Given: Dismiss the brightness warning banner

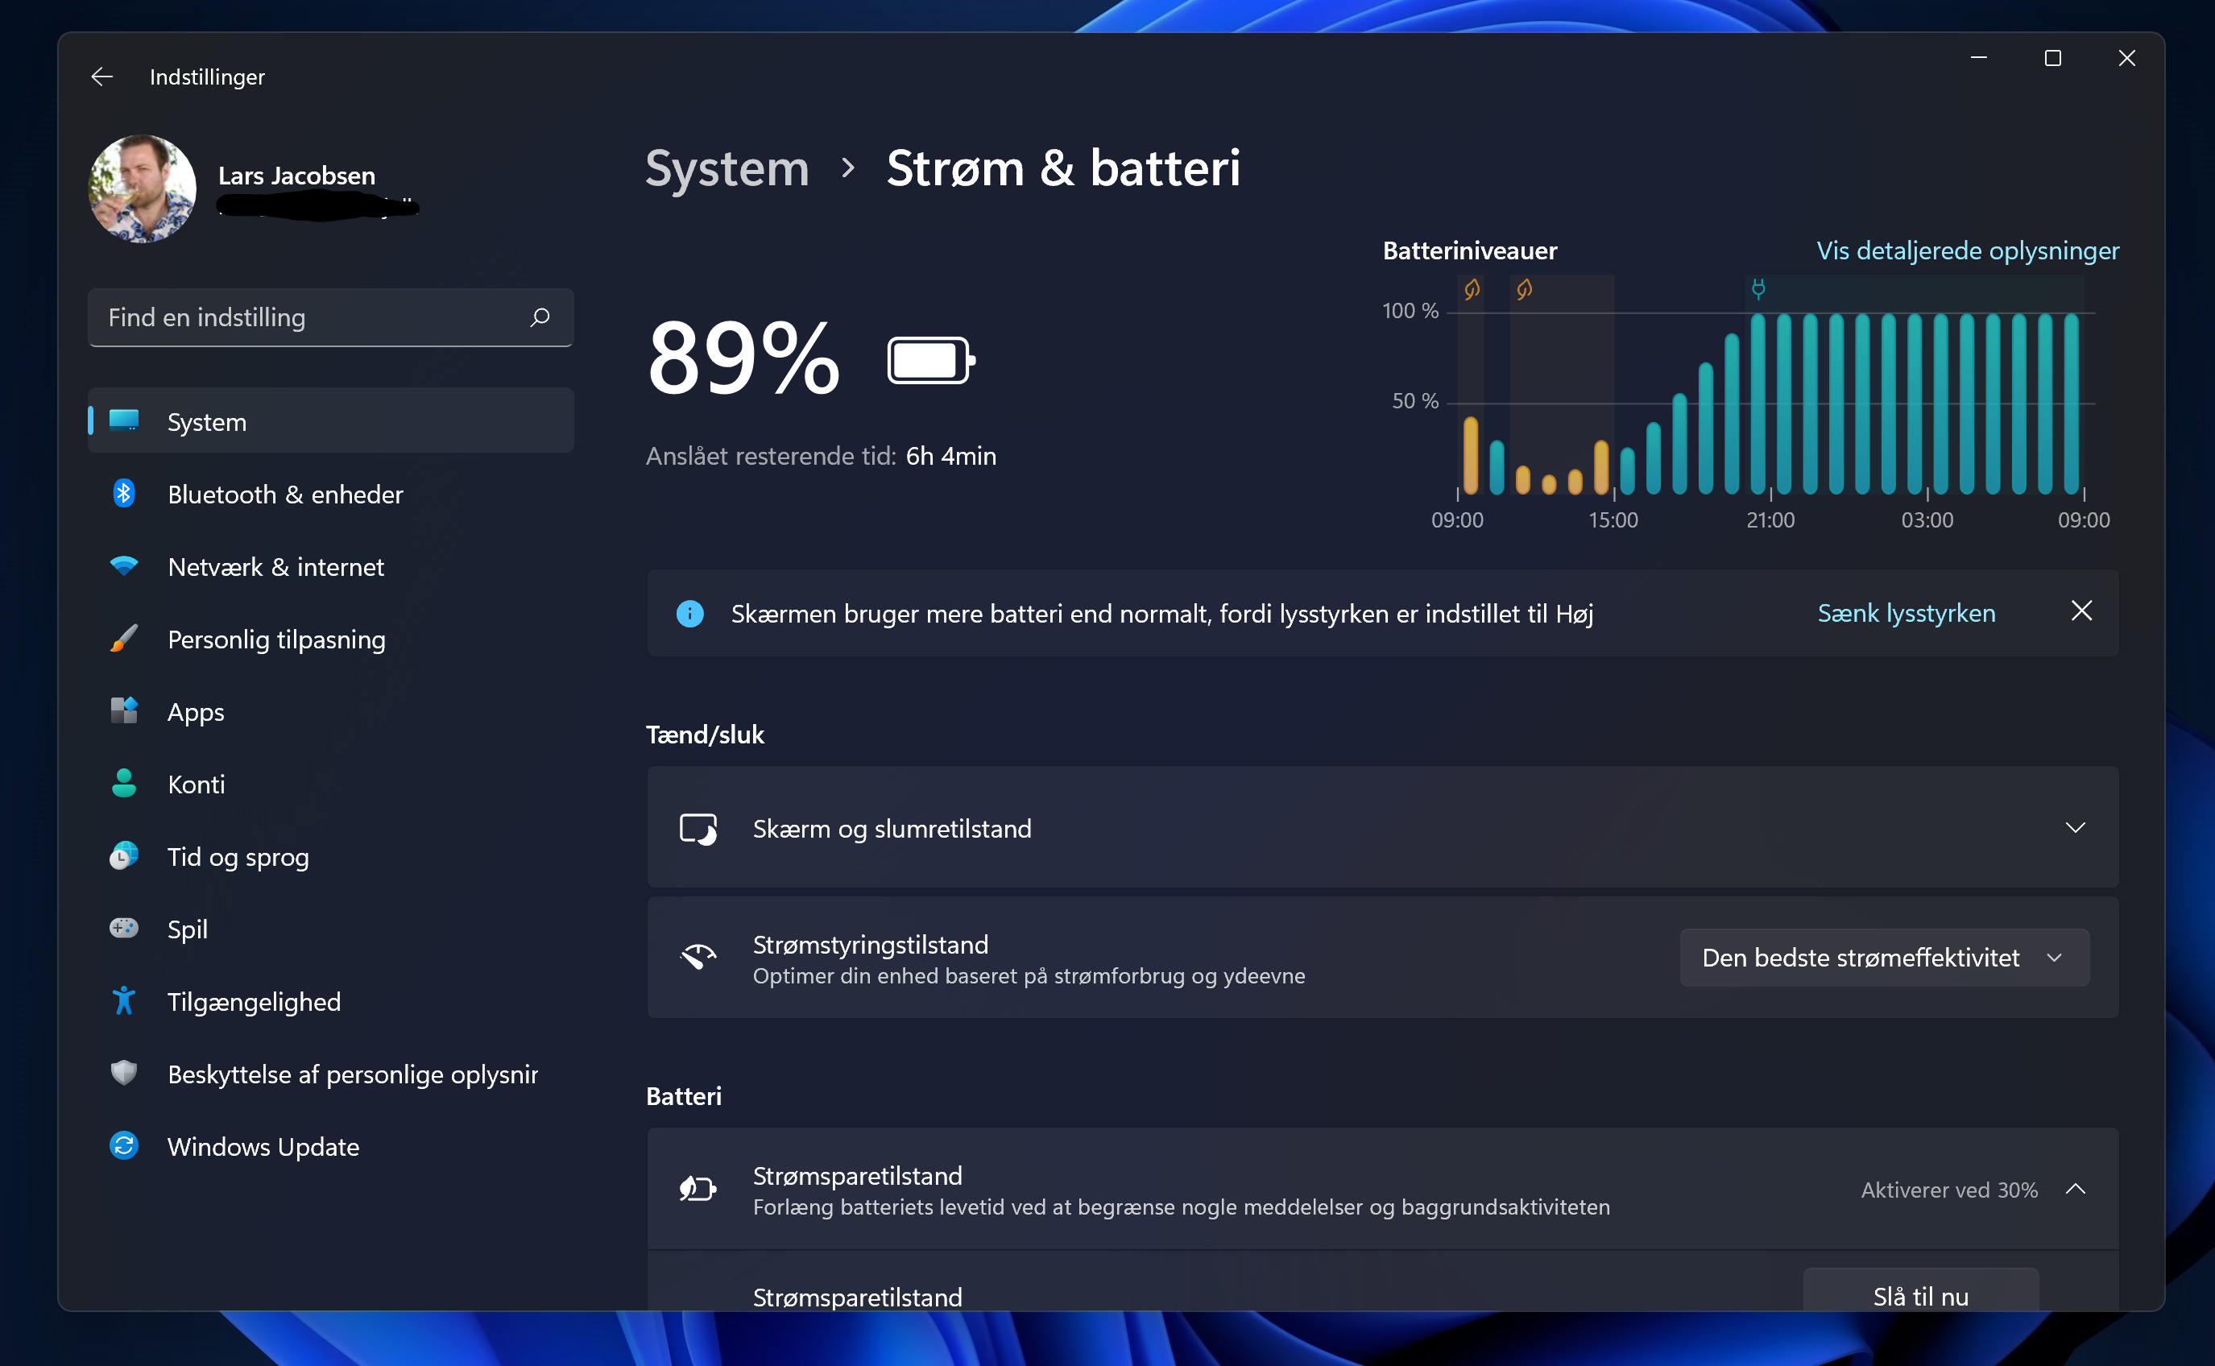Looking at the screenshot, I should tap(2081, 611).
